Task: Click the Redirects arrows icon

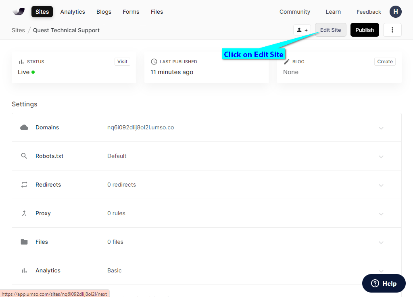Action: 24,185
